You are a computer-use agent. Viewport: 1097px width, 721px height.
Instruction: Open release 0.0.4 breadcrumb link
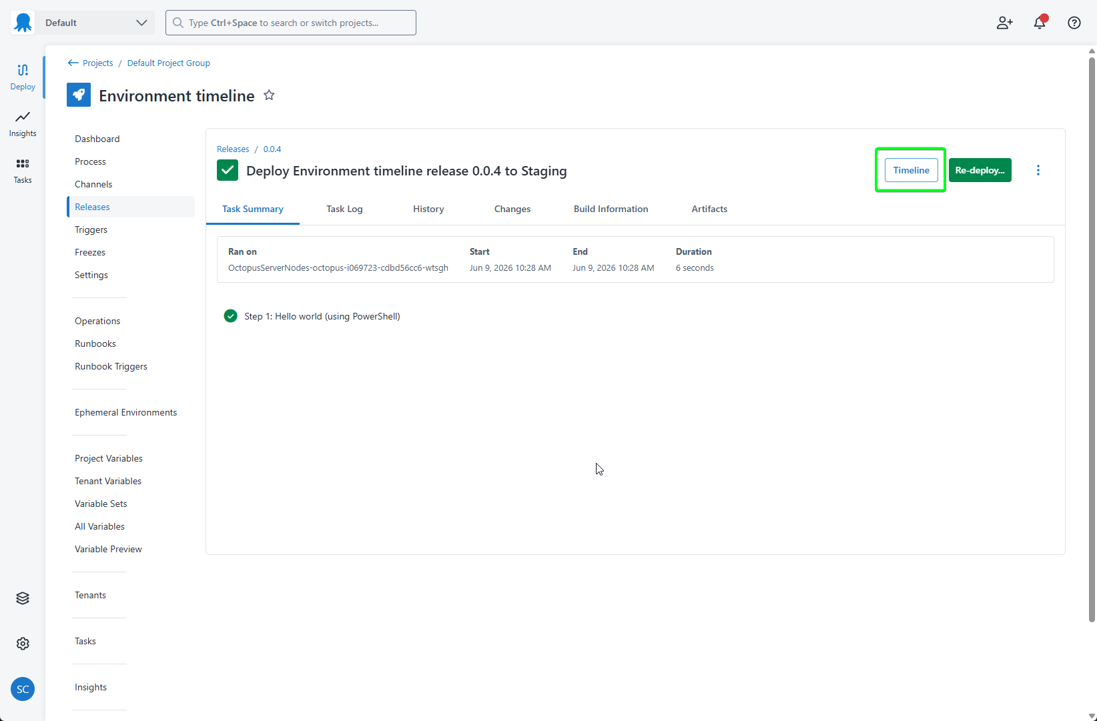tap(272, 149)
